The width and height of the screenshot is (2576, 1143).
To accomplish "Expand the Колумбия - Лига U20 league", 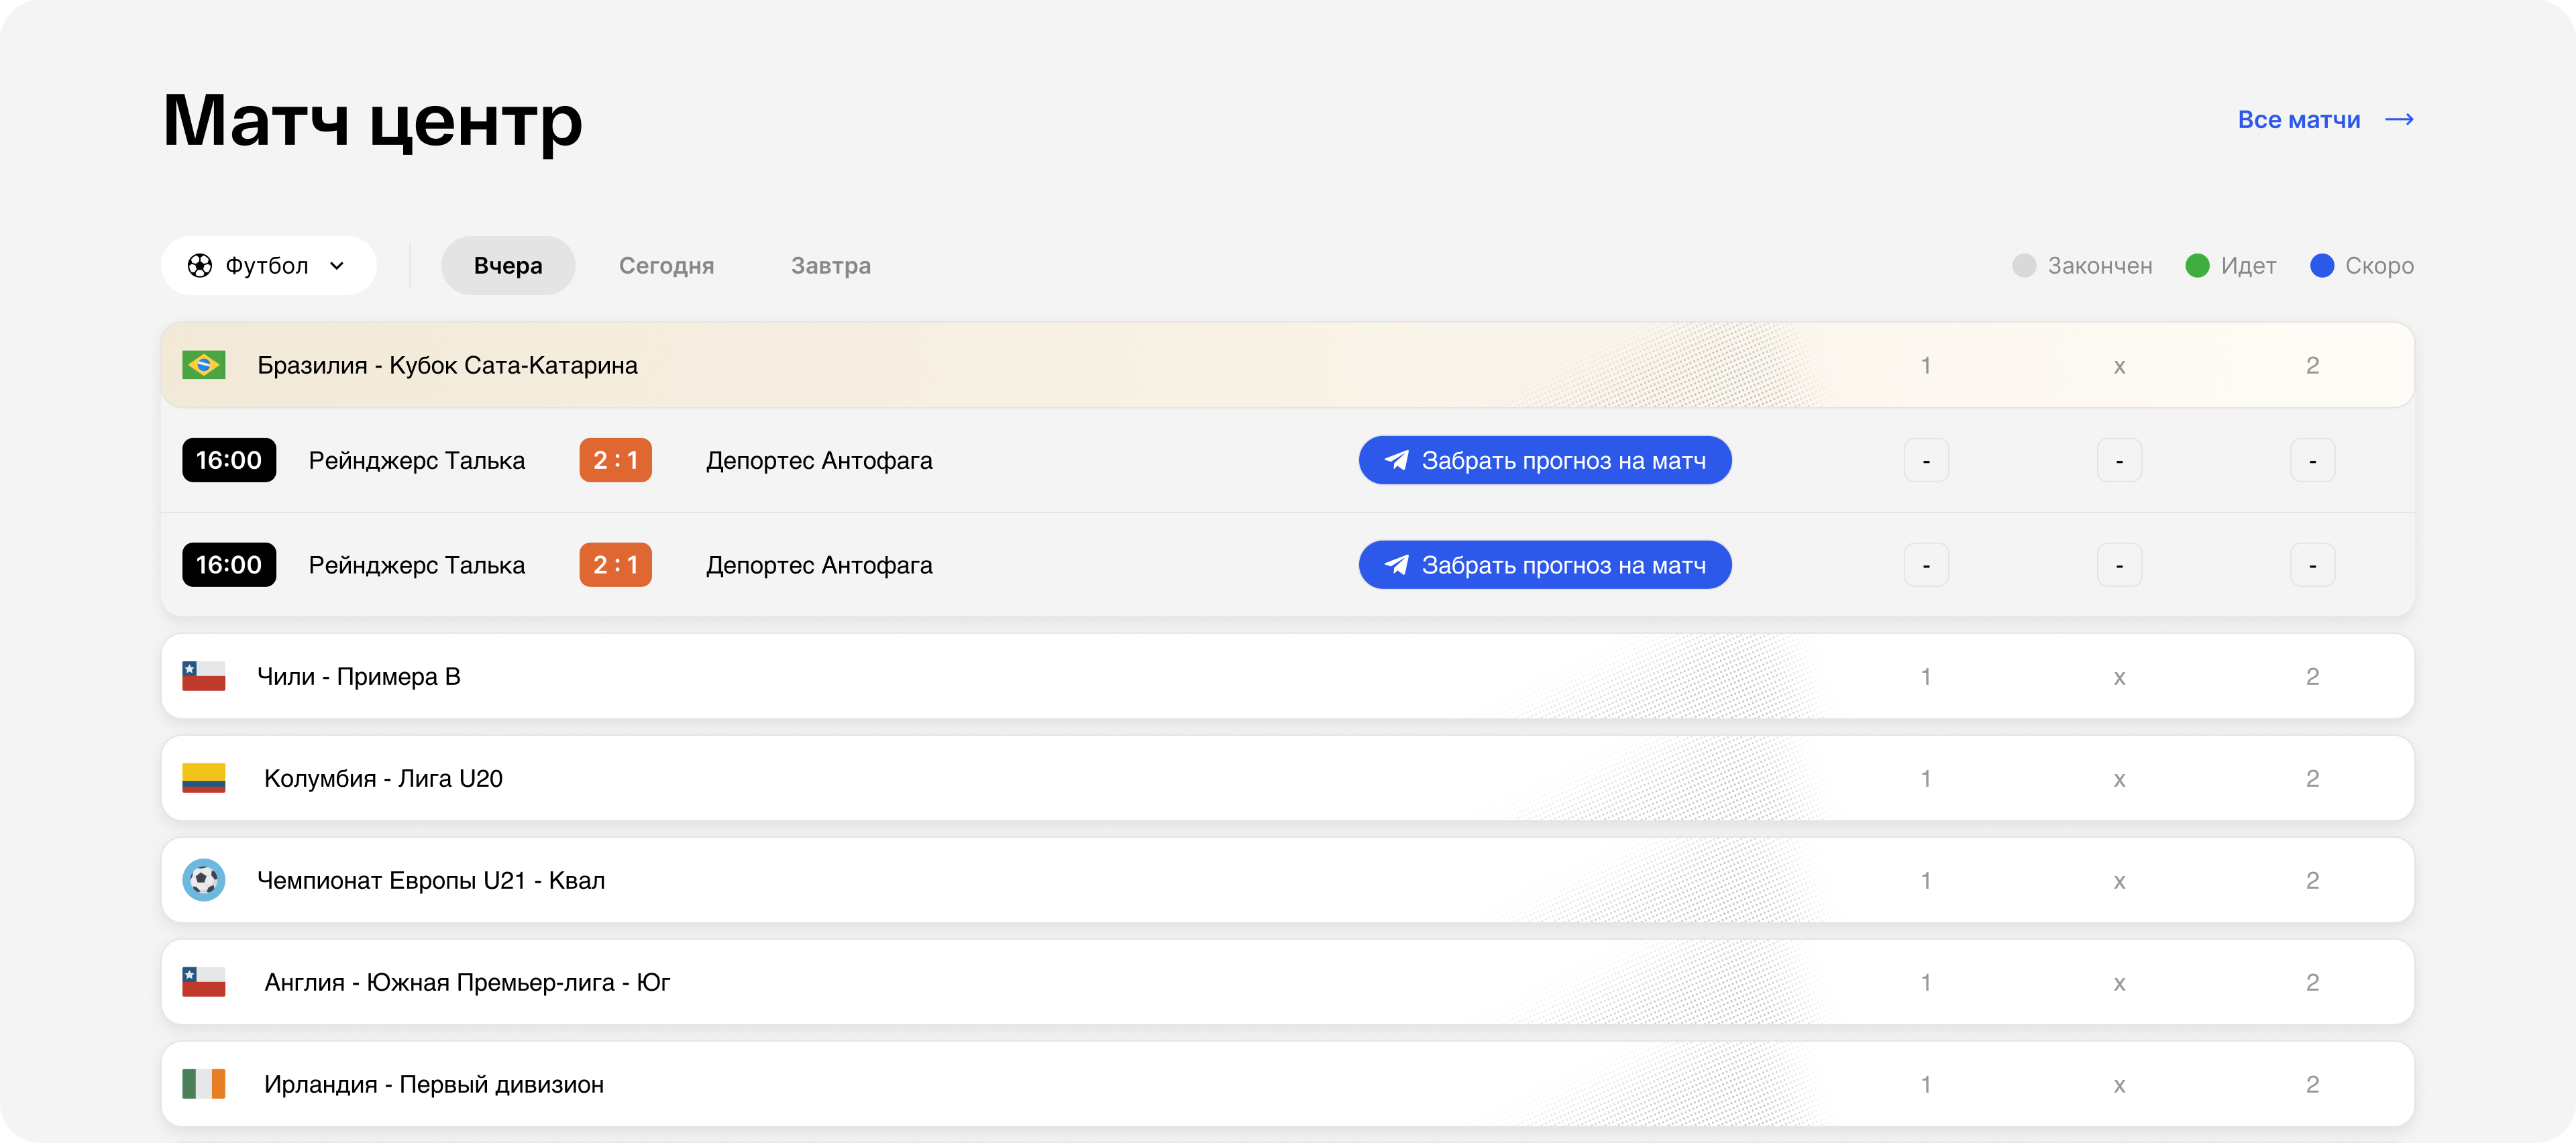I will (1287, 778).
